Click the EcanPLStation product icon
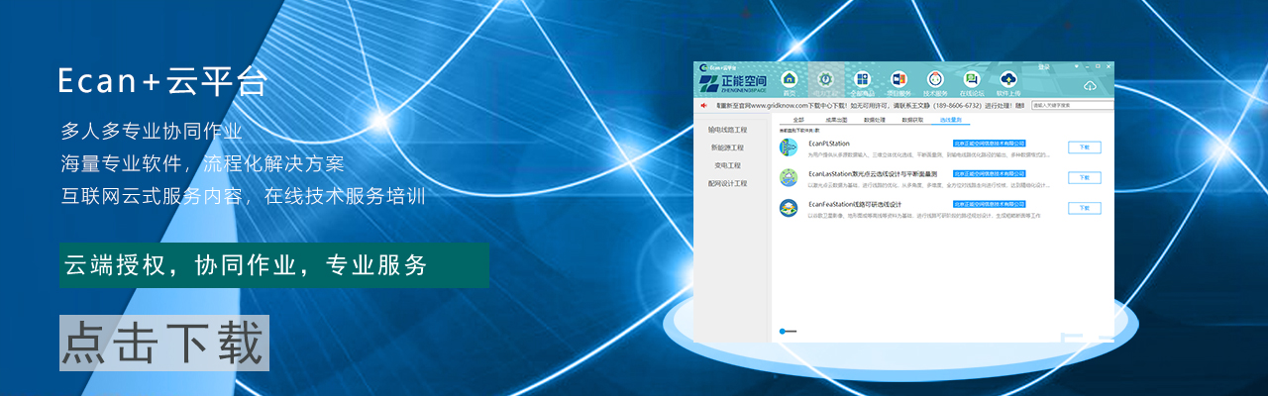Viewport: 1268px width, 396px height. (789, 148)
